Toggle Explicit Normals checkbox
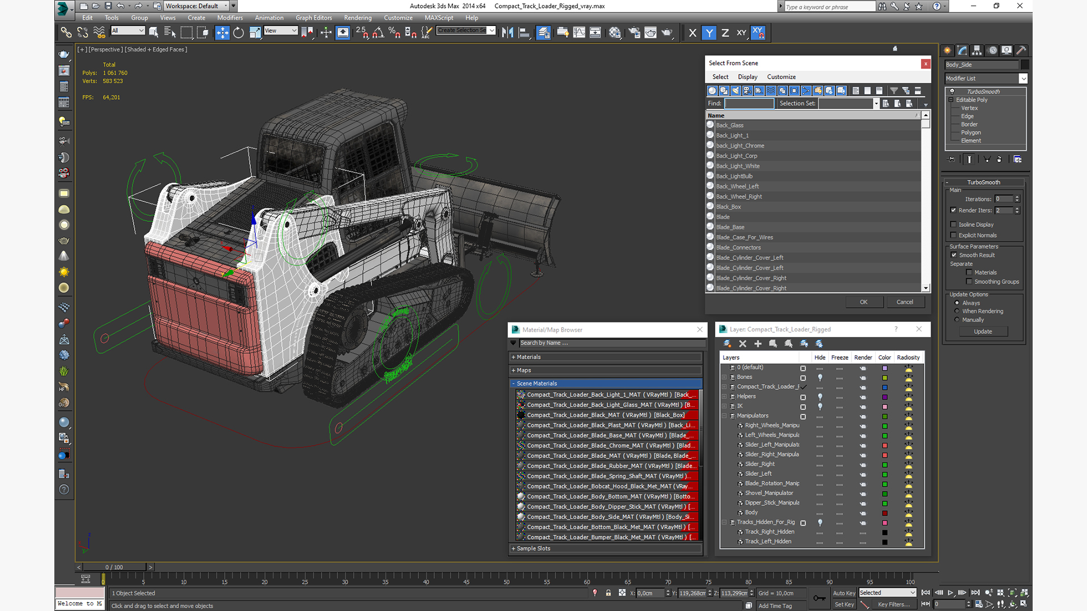Viewport: 1087px width, 611px height. (x=953, y=235)
